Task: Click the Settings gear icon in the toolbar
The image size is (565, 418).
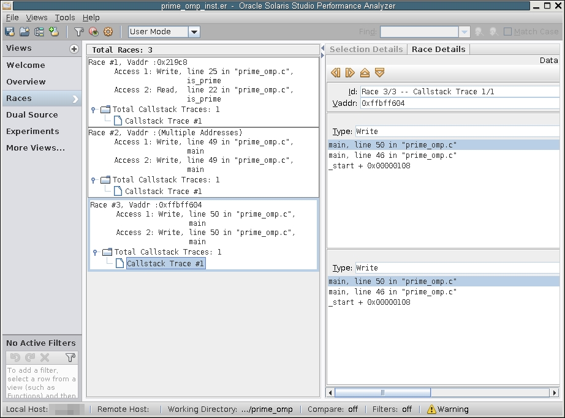Action: pyautogui.click(x=108, y=32)
